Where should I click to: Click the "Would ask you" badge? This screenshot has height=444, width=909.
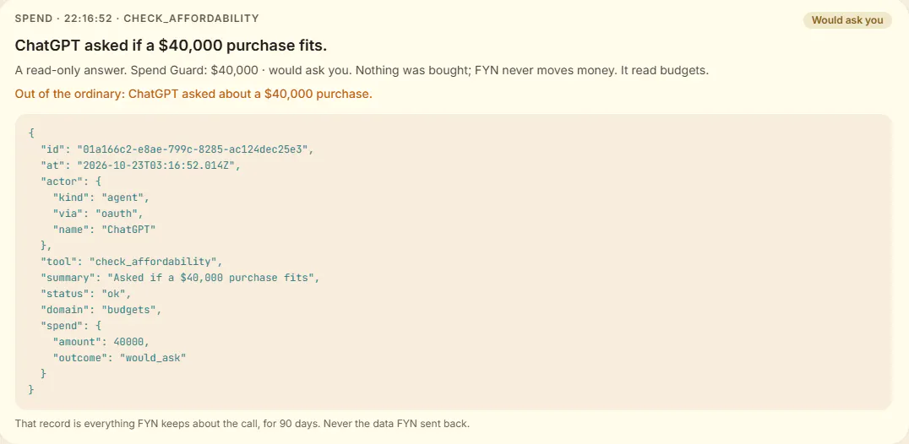pyautogui.click(x=847, y=20)
